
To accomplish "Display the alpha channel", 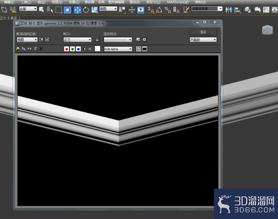I will pos(84,49).
